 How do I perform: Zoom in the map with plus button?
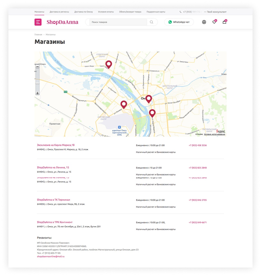37,93
